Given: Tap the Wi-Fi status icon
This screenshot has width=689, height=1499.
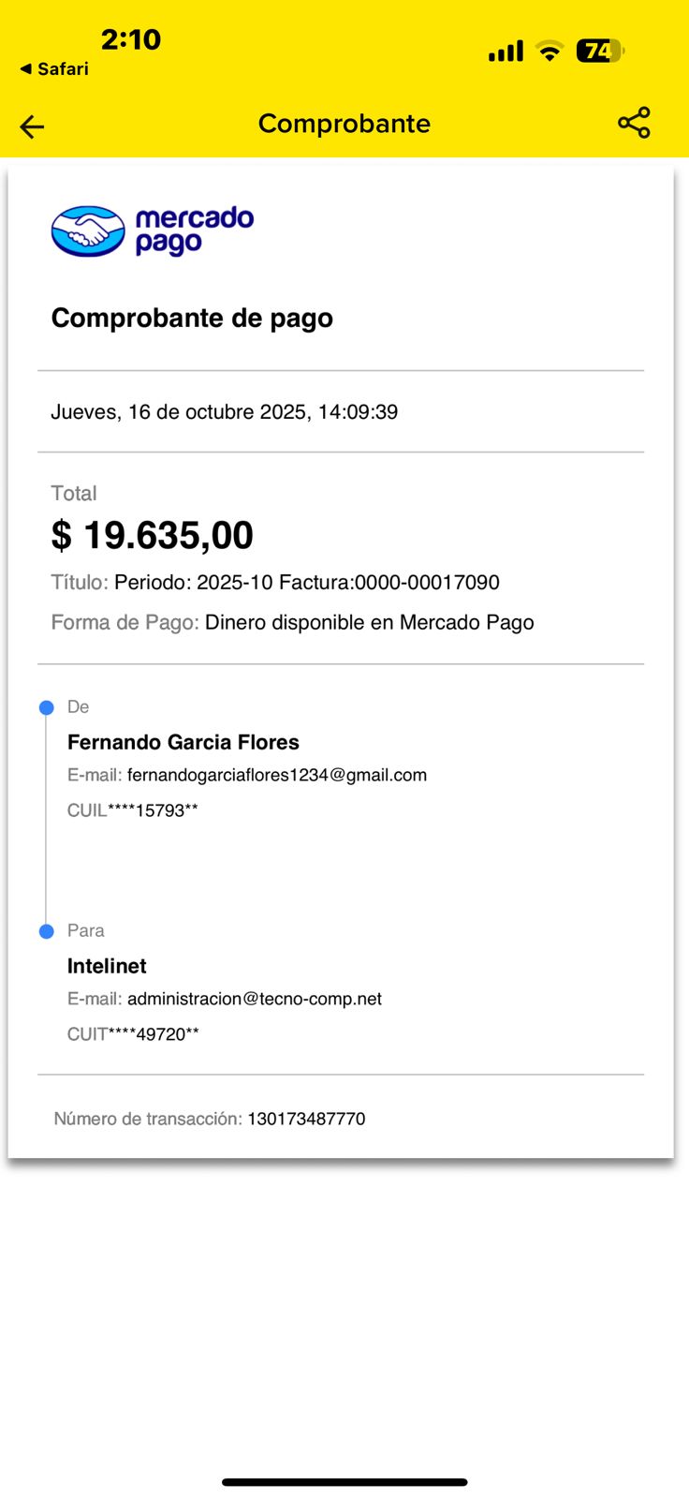Looking at the screenshot, I should pos(550,52).
